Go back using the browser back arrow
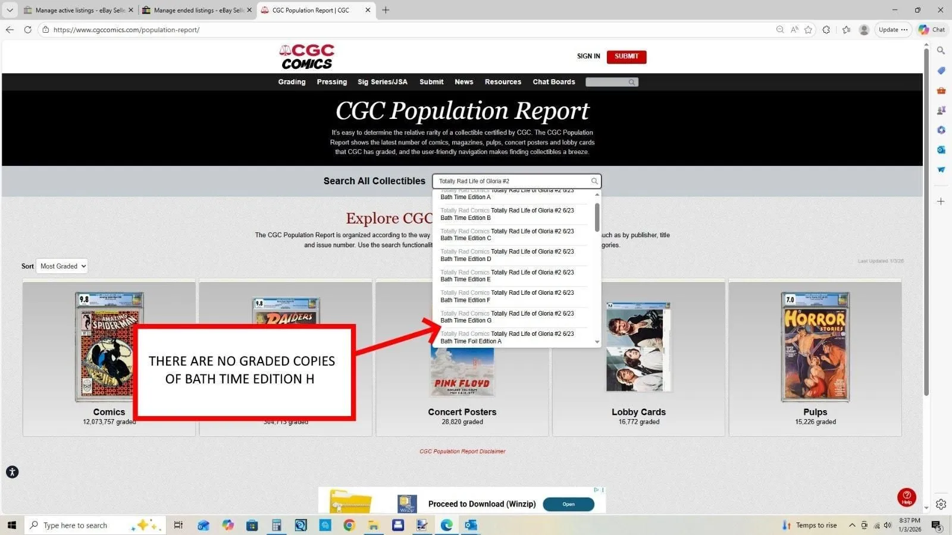The height and width of the screenshot is (535, 952). coord(10,29)
